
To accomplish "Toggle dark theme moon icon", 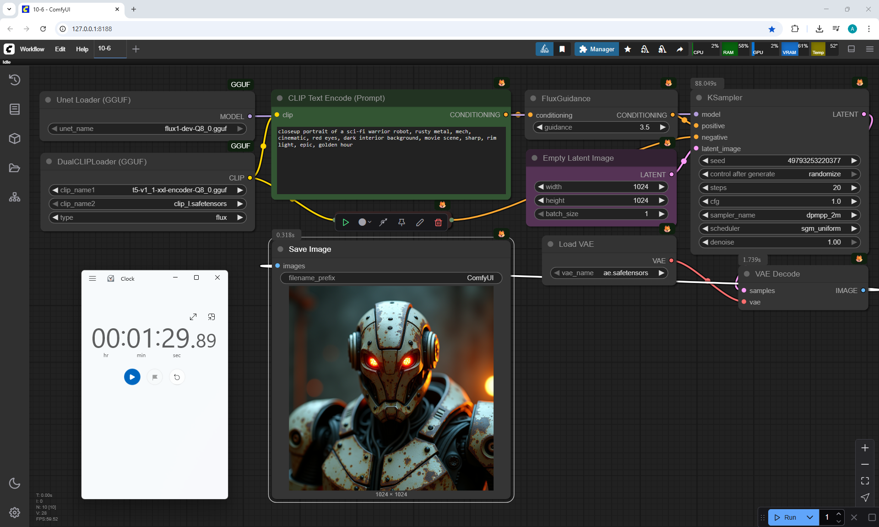I will pos(15,483).
